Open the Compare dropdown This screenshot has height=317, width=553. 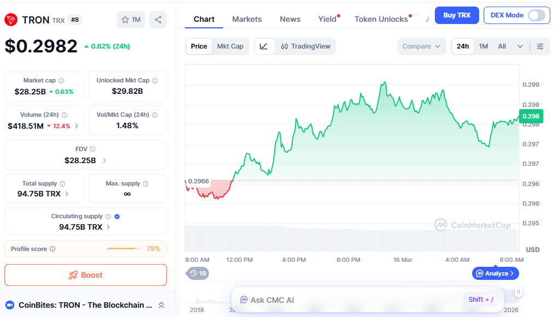421,46
